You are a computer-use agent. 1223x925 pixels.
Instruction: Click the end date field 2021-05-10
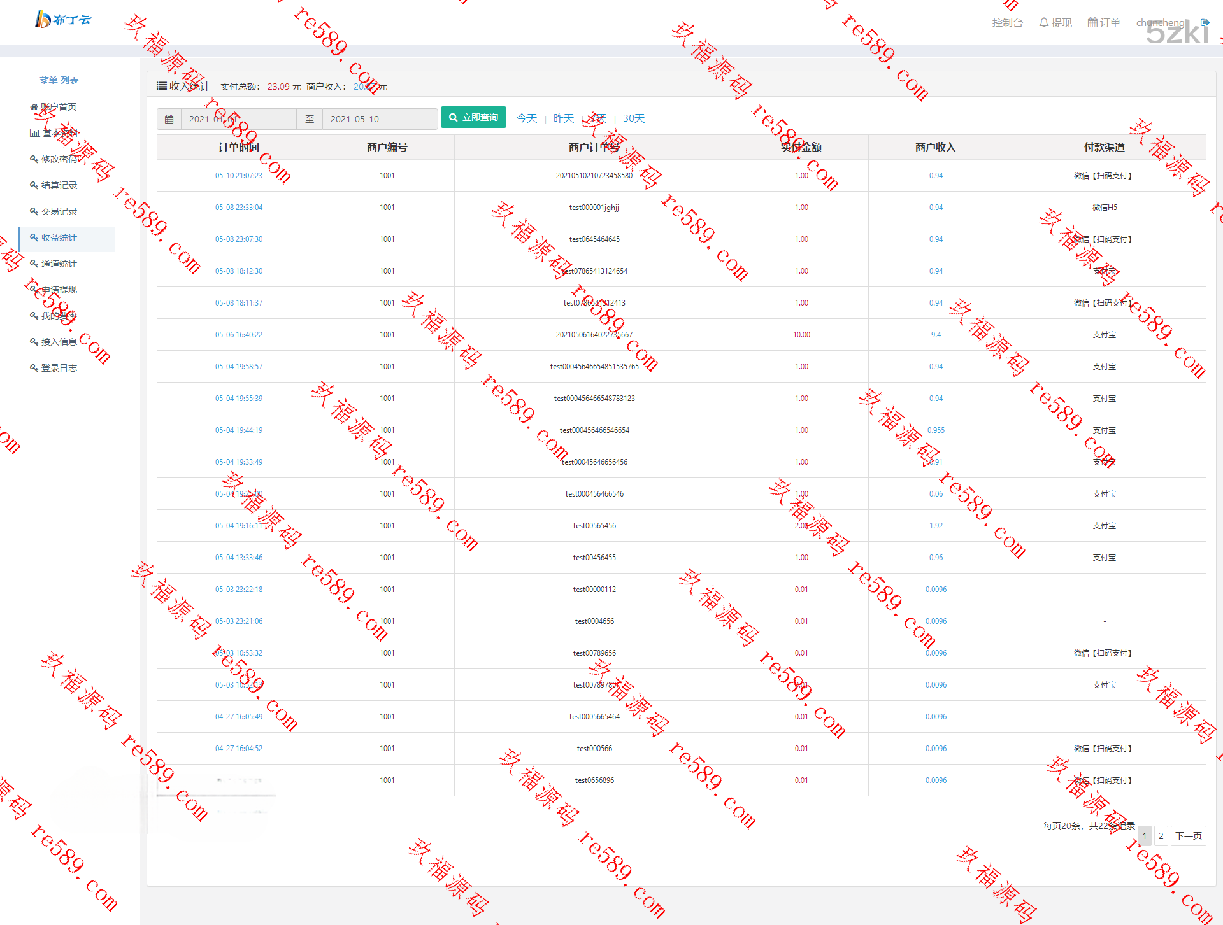click(380, 119)
